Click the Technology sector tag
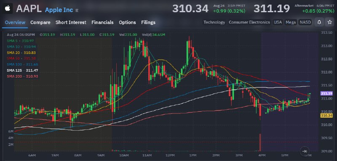 214,22
